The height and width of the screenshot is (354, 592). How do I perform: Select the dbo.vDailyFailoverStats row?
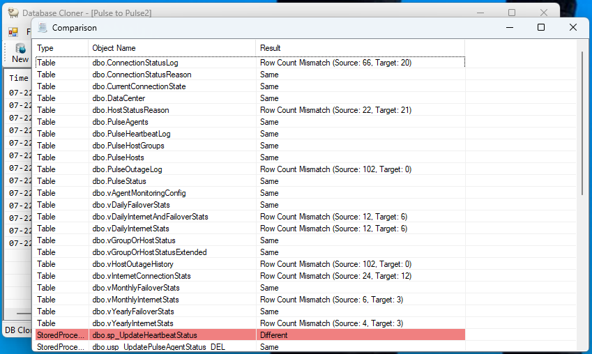click(x=250, y=205)
